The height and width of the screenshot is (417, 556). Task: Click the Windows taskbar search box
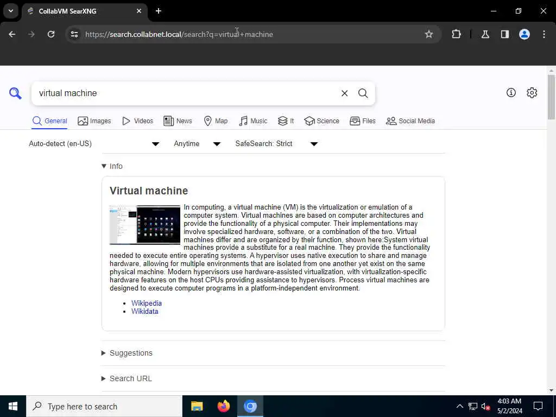pyautogui.click(x=104, y=406)
